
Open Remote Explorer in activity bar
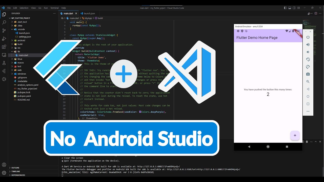4,55
